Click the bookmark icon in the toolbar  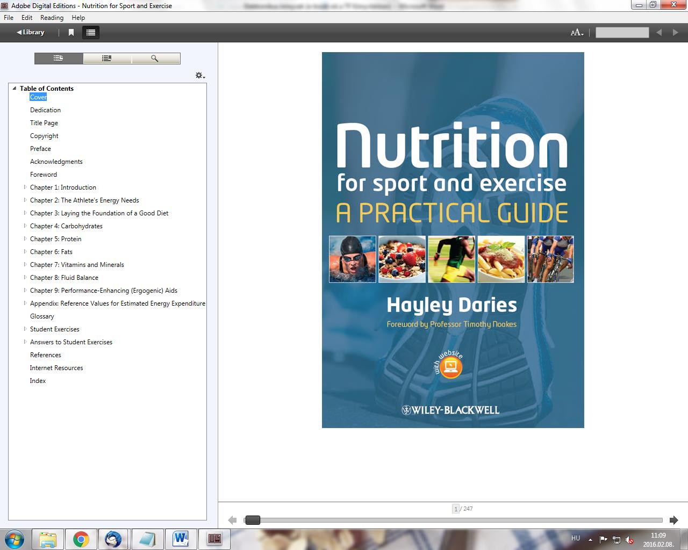(x=71, y=32)
